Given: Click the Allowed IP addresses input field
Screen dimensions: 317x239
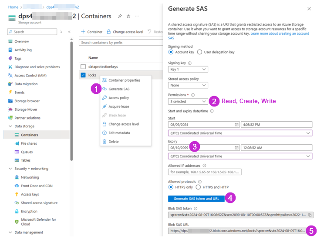Looking at the screenshot, I should (x=204, y=172).
